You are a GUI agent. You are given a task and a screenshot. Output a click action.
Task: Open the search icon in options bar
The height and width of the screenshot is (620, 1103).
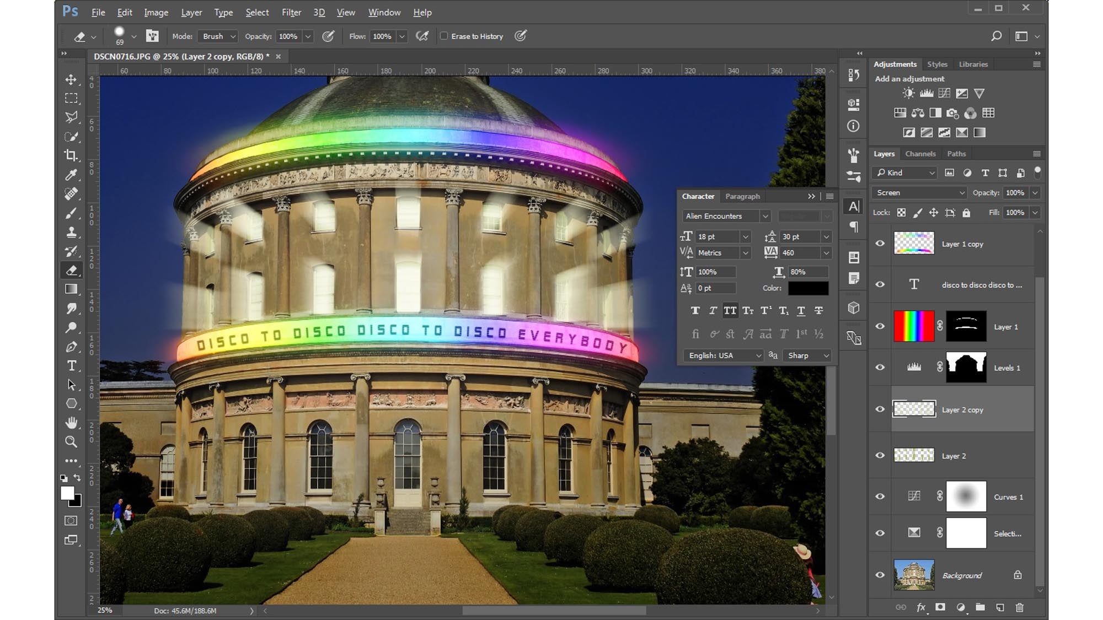(x=996, y=36)
